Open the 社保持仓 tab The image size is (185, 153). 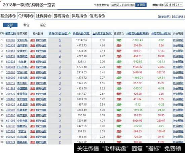tap(44, 16)
